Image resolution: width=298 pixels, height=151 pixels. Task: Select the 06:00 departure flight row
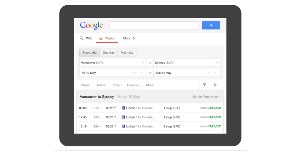(150, 108)
